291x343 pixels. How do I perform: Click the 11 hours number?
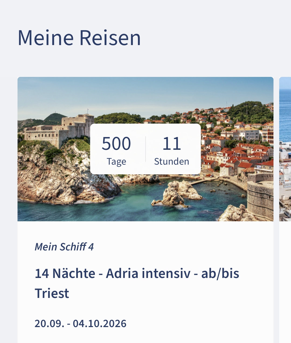172,143
